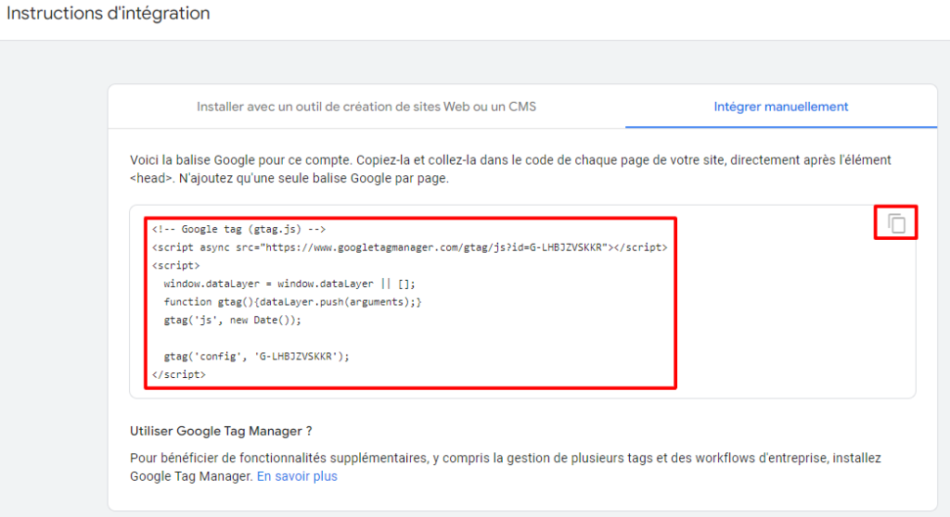This screenshot has height=517, width=950.
Task: Copy the Google tag code snippet
Action: (x=896, y=223)
